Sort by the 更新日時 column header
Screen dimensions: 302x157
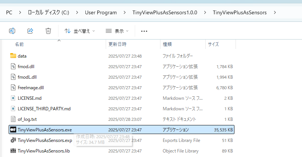pos(117,44)
